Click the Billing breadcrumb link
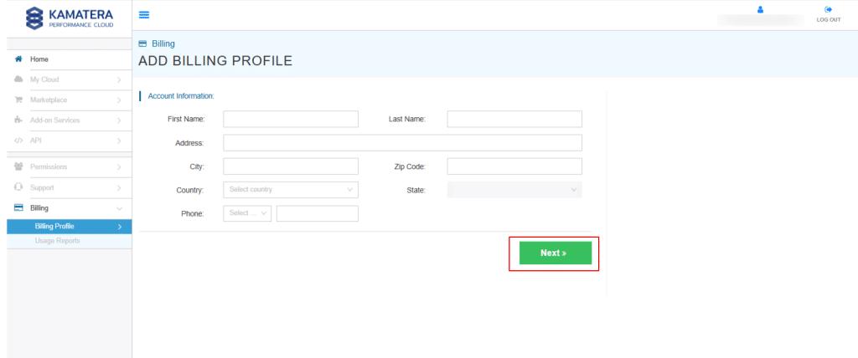Image resolution: width=858 pixels, height=358 pixels. [x=163, y=43]
